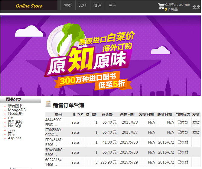Click the 退出 logout link
202x169 pixels.
pos(197,7)
